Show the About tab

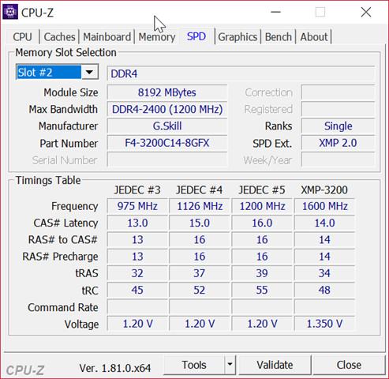tap(314, 37)
